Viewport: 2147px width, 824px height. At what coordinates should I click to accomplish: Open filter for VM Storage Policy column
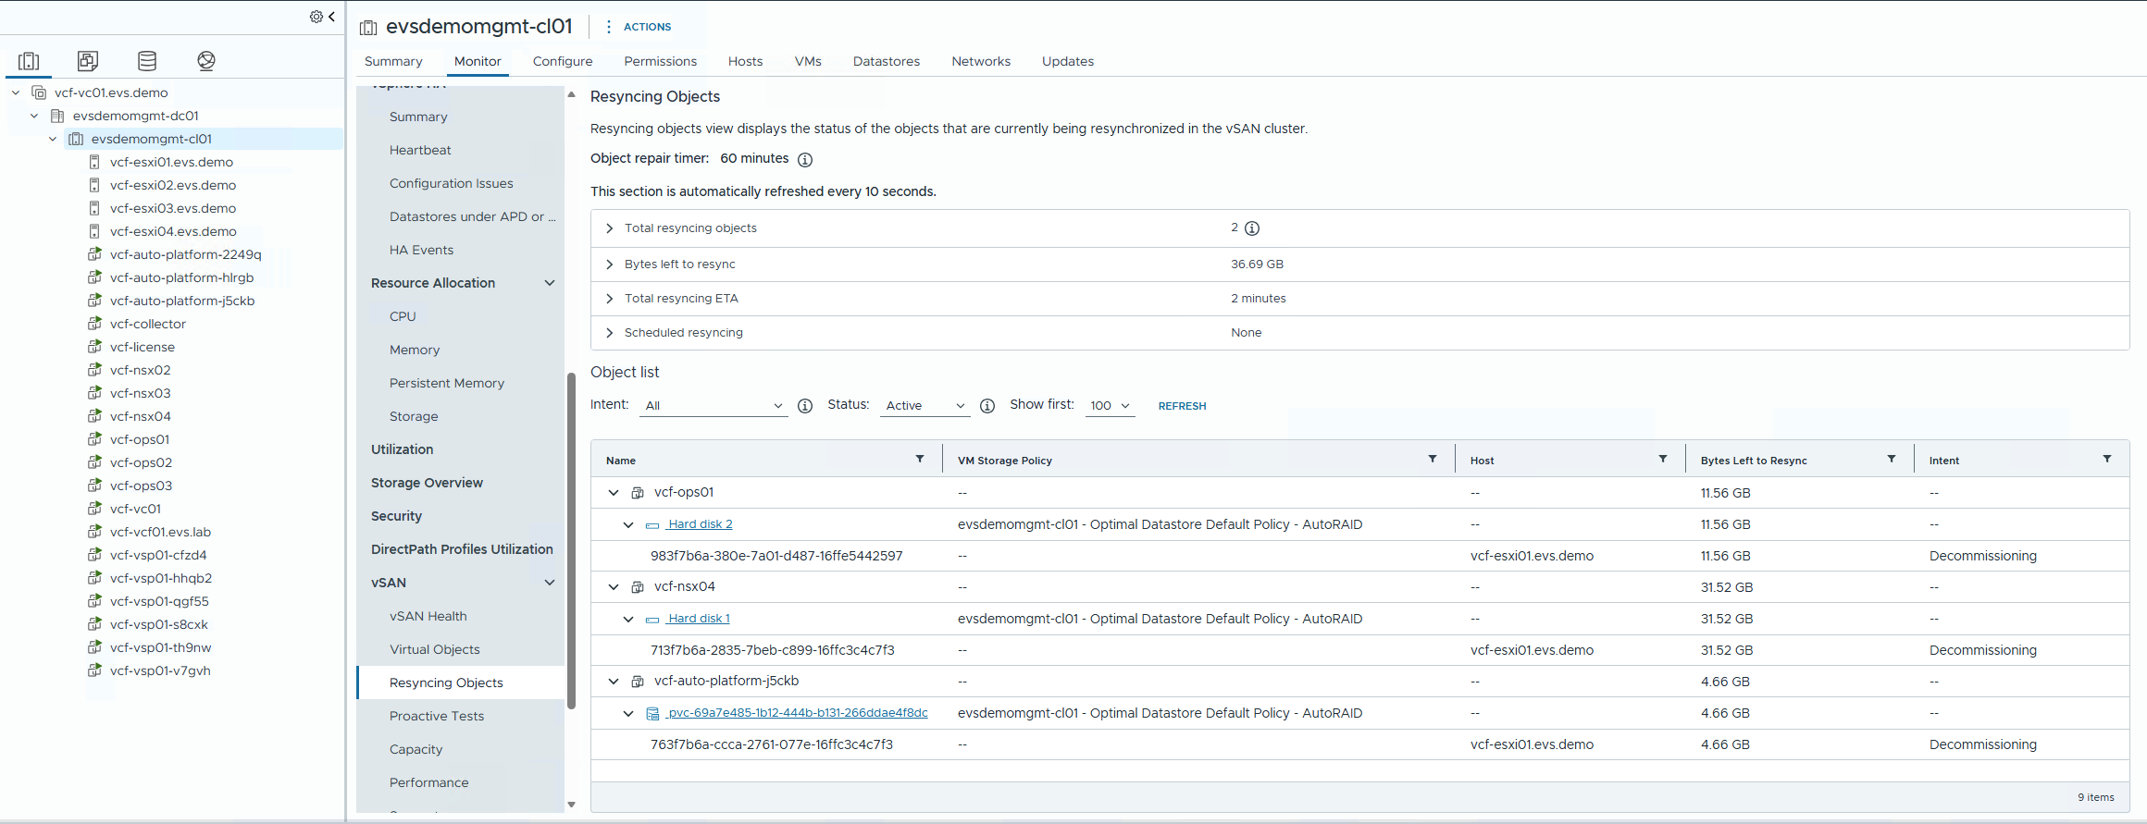point(1433,460)
